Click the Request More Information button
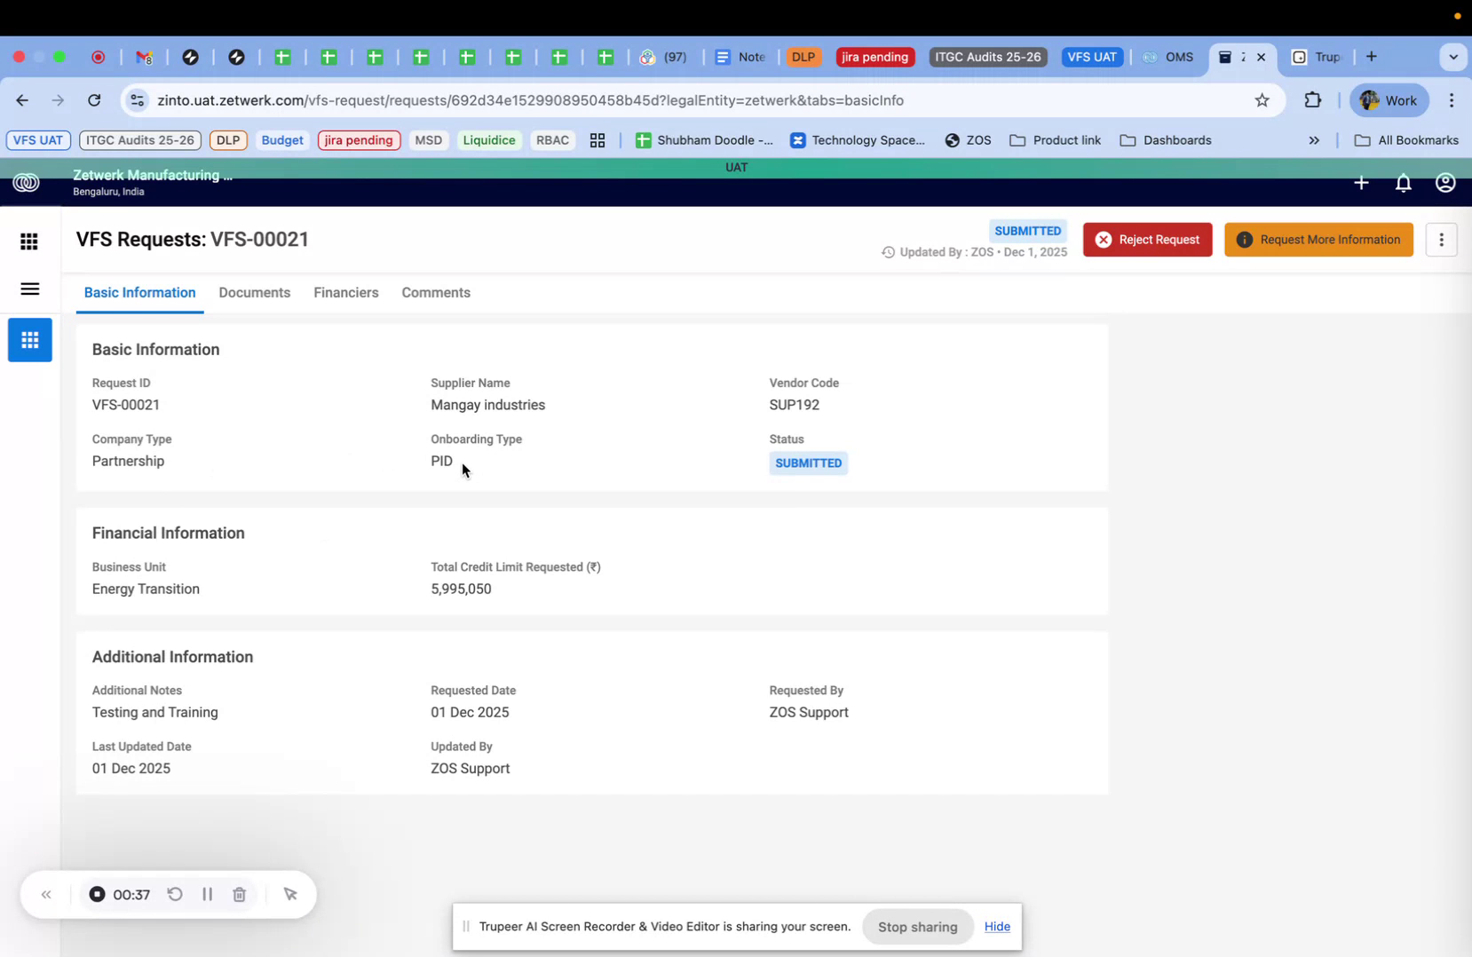This screenshot has height=957, width=1472. pyautogui.click(x=1318, y=240)
